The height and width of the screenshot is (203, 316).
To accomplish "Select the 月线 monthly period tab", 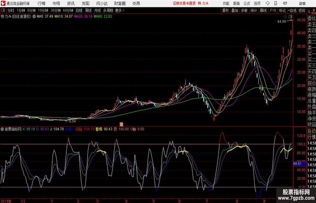I will [x=97, y=10].
